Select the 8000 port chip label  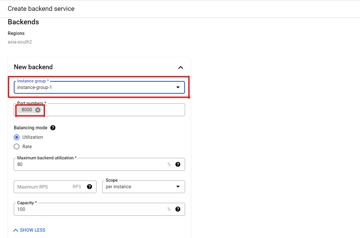click(27, 110)
